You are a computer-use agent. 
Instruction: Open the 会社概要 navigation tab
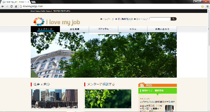(x=75, y=29)
